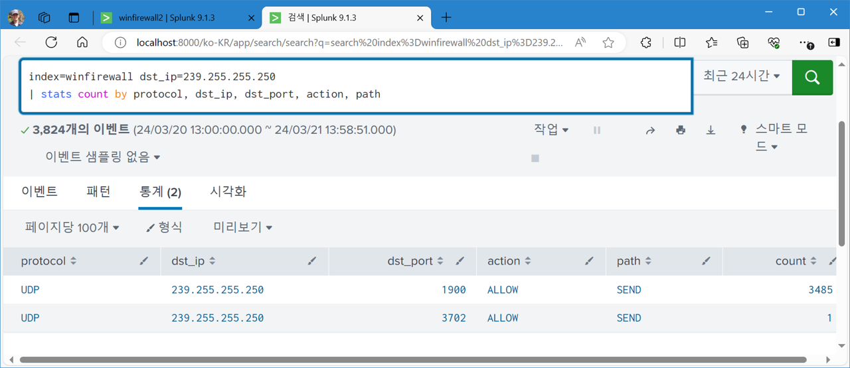Open 미리보기 dropdown
The image size is (850, 368).
coord(243,227)
